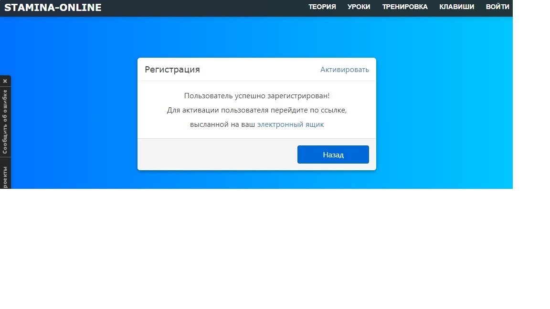Viewport: 550px width, 309px height.
Task: Close the side feedback panel with X
Action: 5,81
